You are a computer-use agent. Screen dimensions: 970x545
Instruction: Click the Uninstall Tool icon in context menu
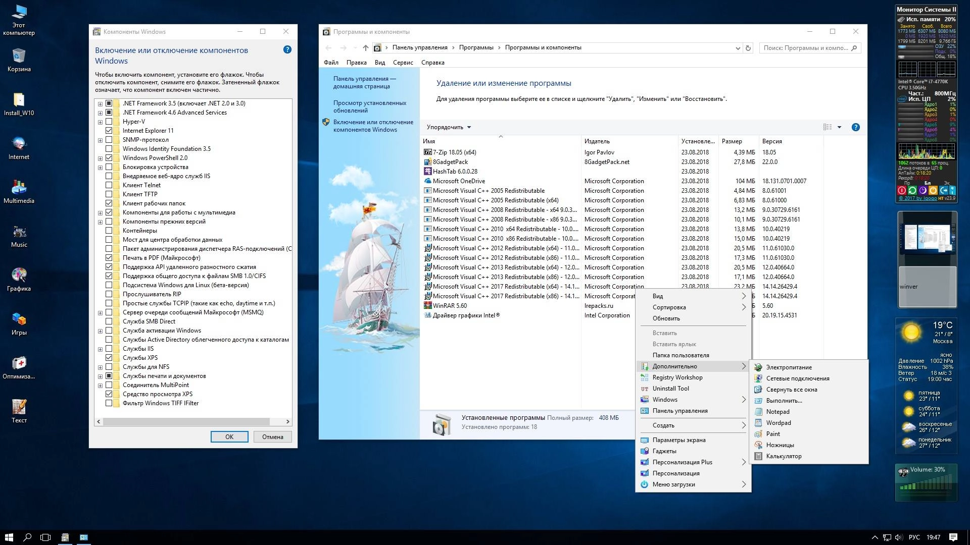(x=644, y=389)
